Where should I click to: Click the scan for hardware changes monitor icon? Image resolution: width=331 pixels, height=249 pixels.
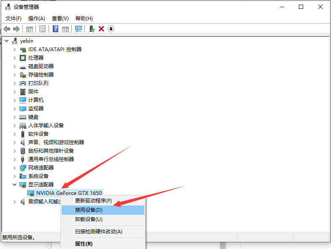(79, 29)
